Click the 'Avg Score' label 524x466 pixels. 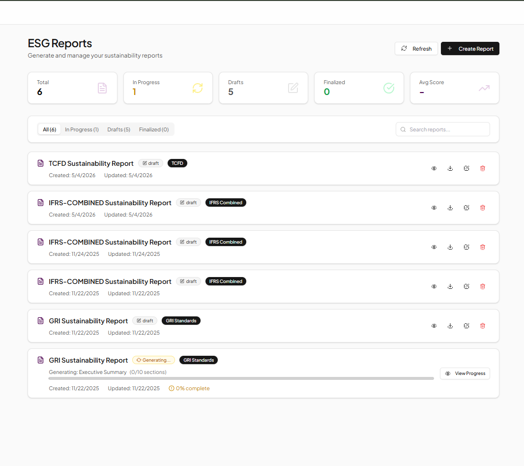(x=432, y=82)
